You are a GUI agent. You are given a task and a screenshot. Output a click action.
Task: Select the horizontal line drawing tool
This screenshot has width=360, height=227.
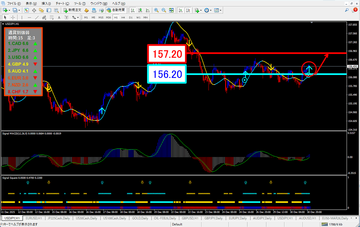(29, 17)
